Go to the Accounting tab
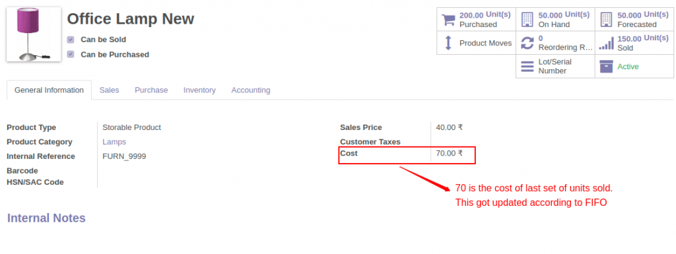The height and width of the screenshot is (254, 676). (251, 90)
